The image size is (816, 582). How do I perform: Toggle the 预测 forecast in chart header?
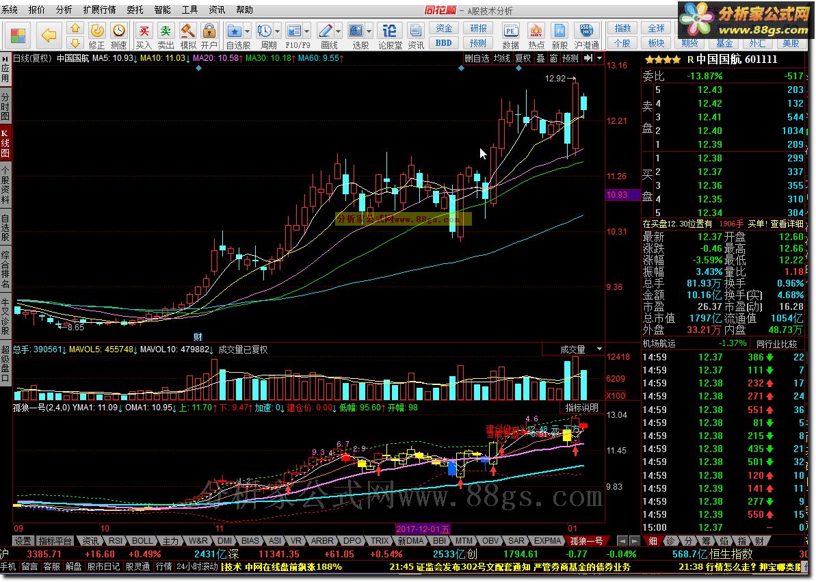tap(570, 58)
